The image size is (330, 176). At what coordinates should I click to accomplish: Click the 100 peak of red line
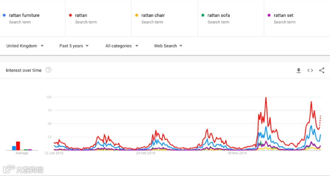(x=266, y=98)
